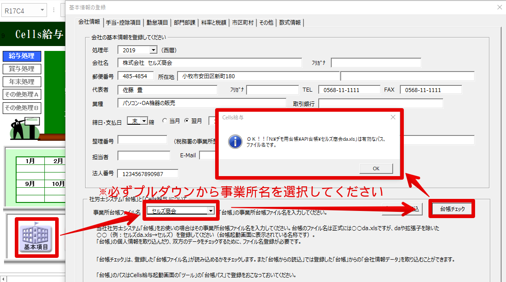
Task: Edit the 代表者 field 佐藤 豊
Action: click(x=168, y=90)
